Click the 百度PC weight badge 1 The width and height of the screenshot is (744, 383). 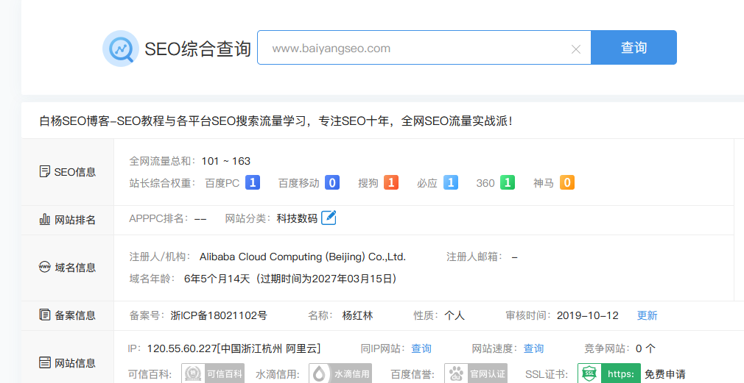pyautogui.click(x=253, y=182)
